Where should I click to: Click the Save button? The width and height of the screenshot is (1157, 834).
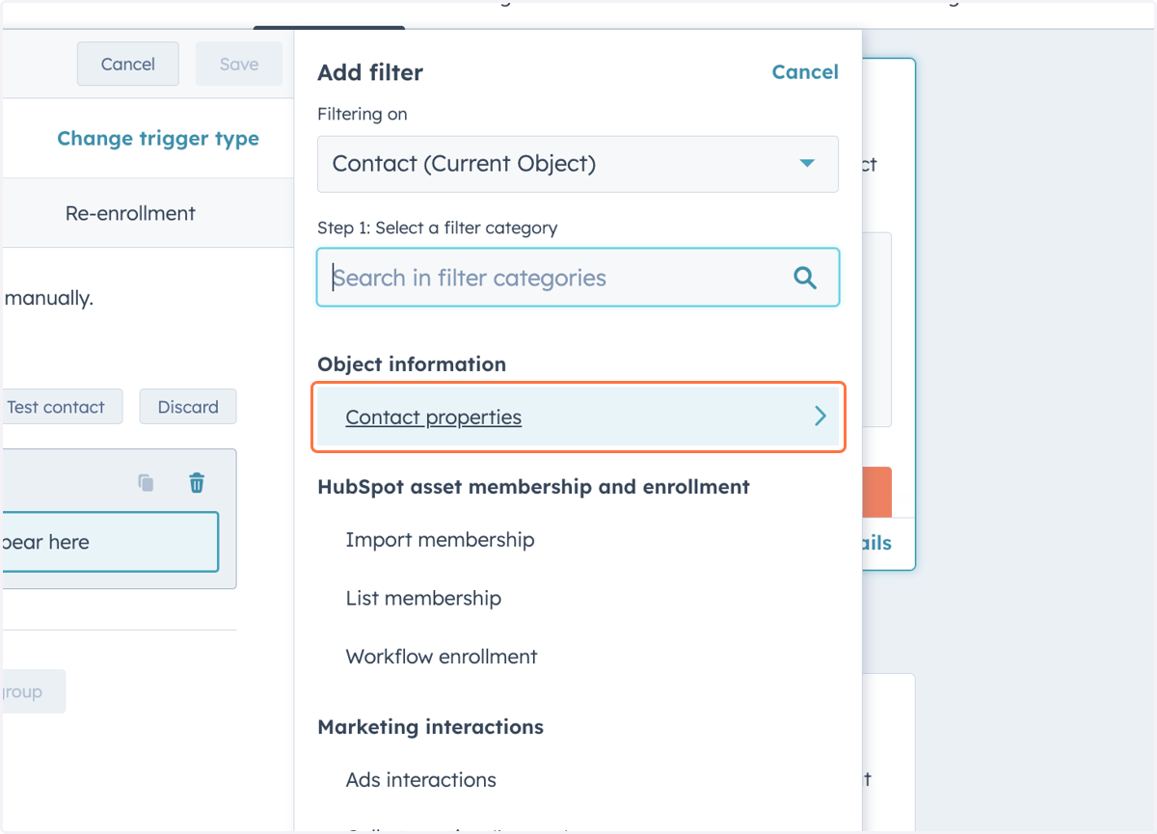pos(239,65)
